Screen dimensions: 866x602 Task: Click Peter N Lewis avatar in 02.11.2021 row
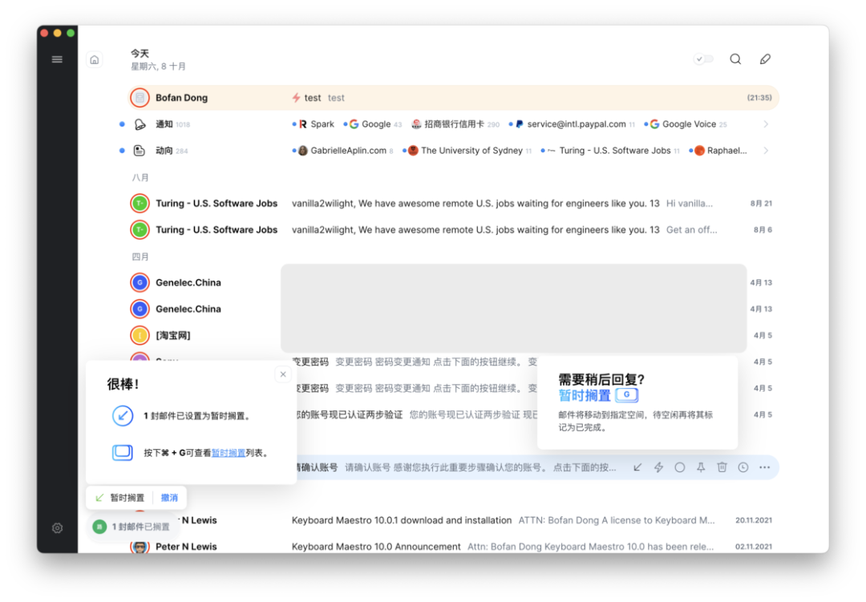pos(140,546)
